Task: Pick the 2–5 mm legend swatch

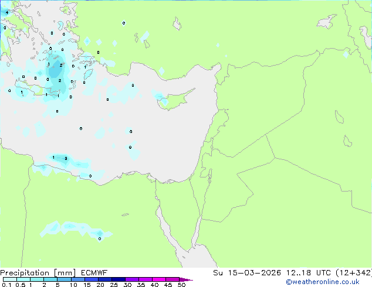Action: click(50, 279)
